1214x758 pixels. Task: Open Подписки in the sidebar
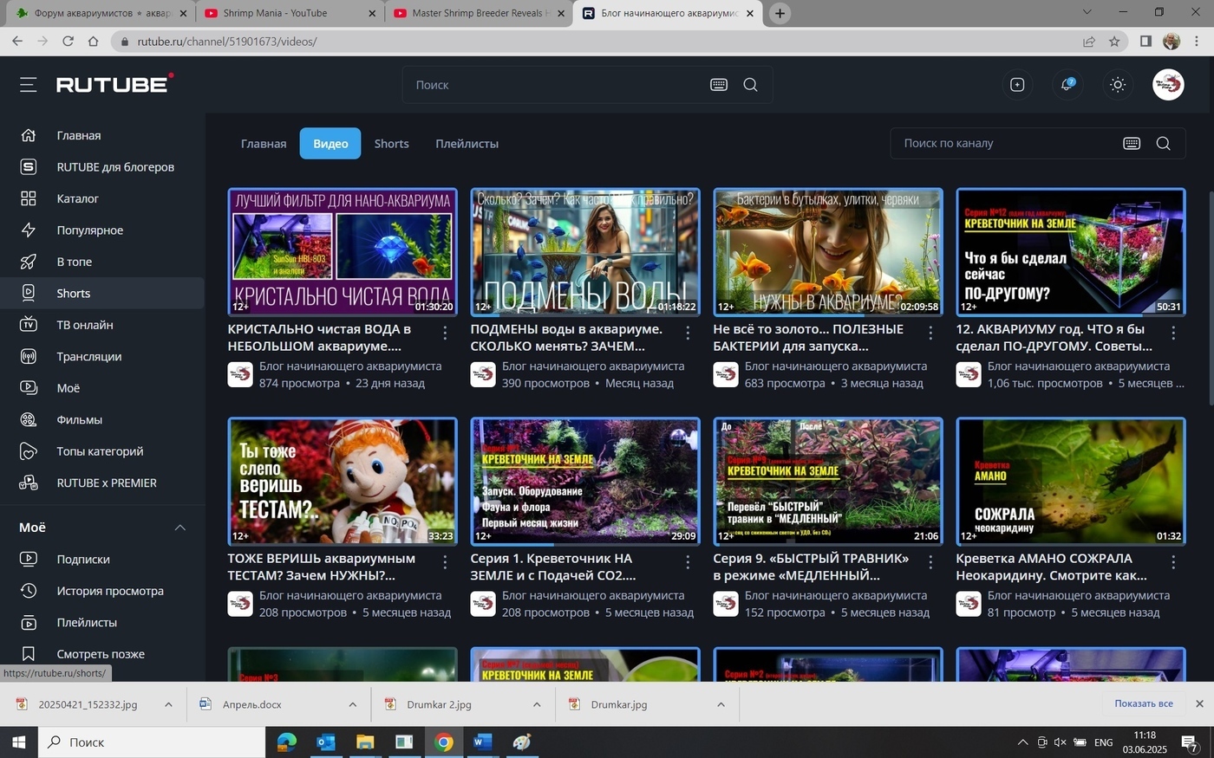point(102,559)
